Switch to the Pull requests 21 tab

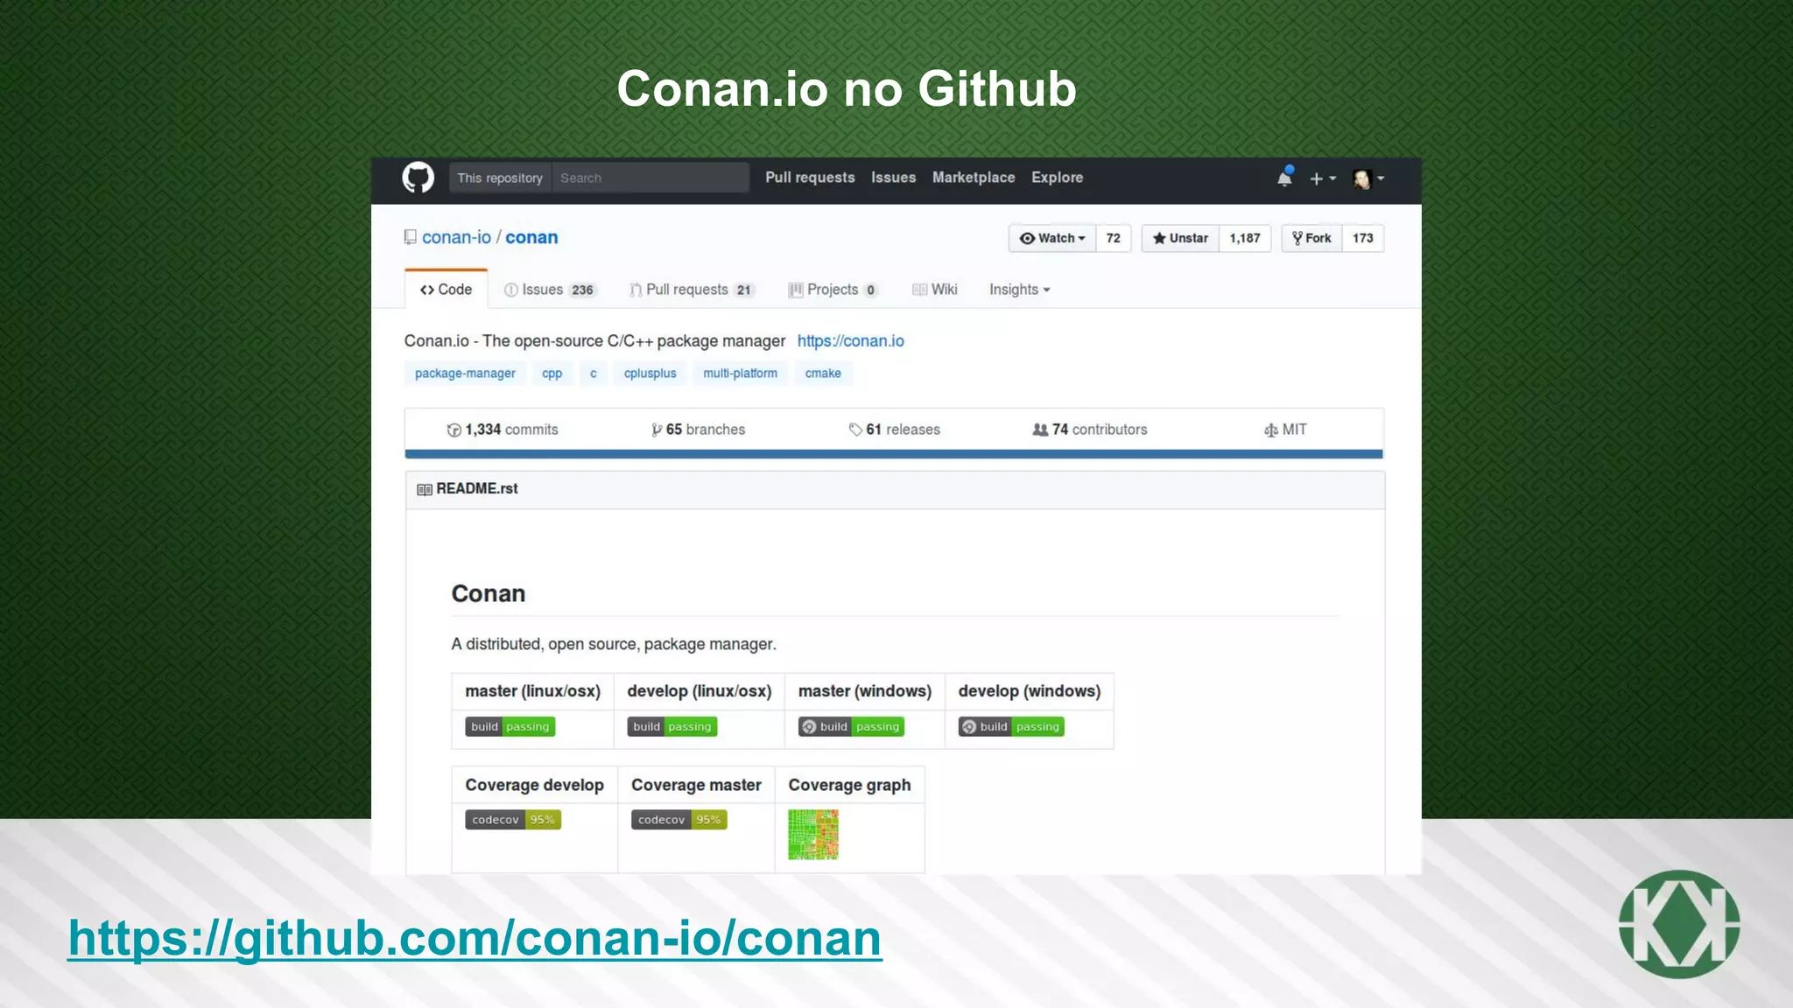pyautogui.click(x=692, y=290)
